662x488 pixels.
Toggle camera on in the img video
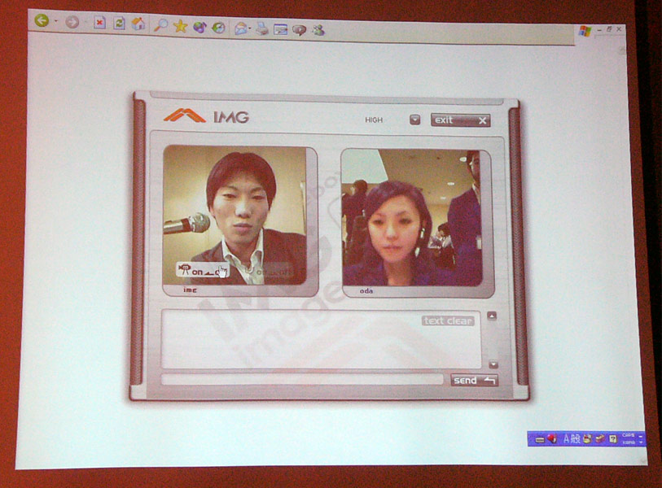tap(184, 269)
